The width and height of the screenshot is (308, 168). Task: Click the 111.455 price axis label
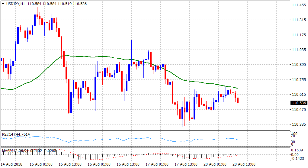tap(299, 5)
